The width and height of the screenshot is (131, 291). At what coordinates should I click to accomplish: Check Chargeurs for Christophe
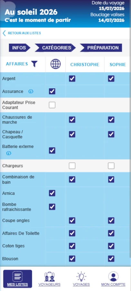pos(72,166)
